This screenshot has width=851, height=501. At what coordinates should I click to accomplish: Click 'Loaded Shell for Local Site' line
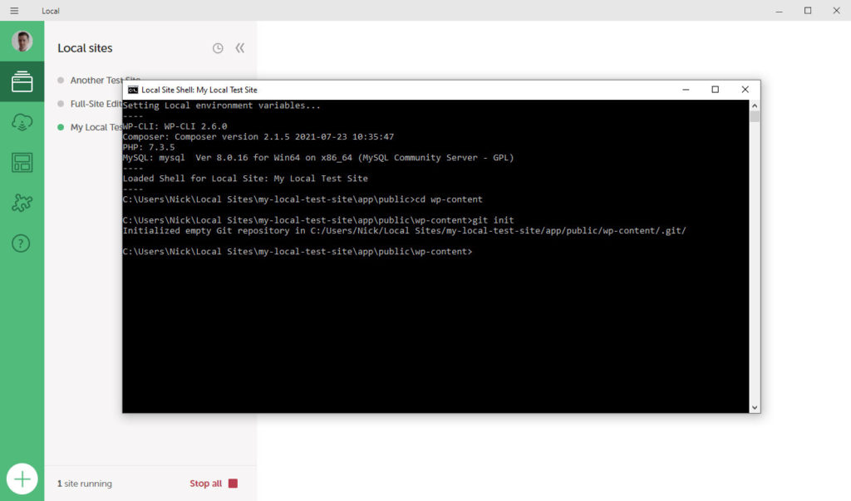click(x=245, y=178)
